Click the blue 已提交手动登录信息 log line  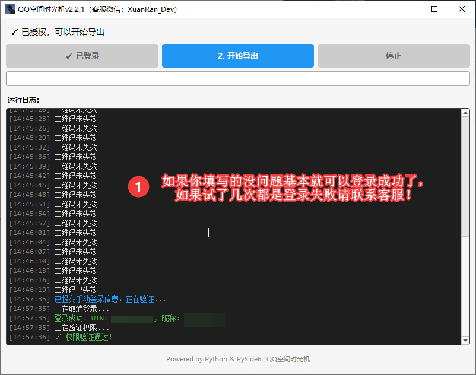110,299
